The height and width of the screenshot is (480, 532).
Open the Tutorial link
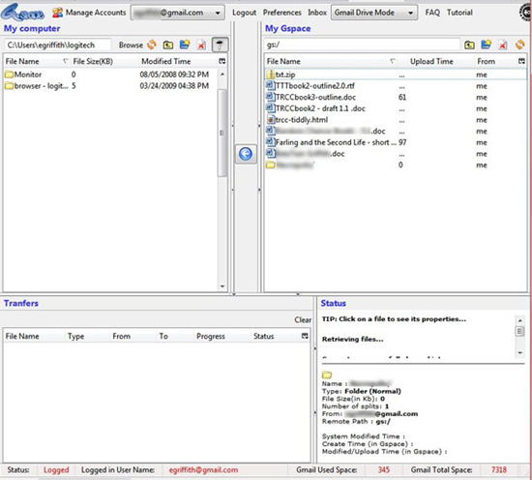[459, 13]
